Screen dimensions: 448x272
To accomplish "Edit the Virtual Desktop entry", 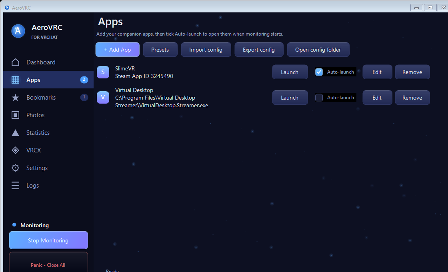I will tap(377, 98).
